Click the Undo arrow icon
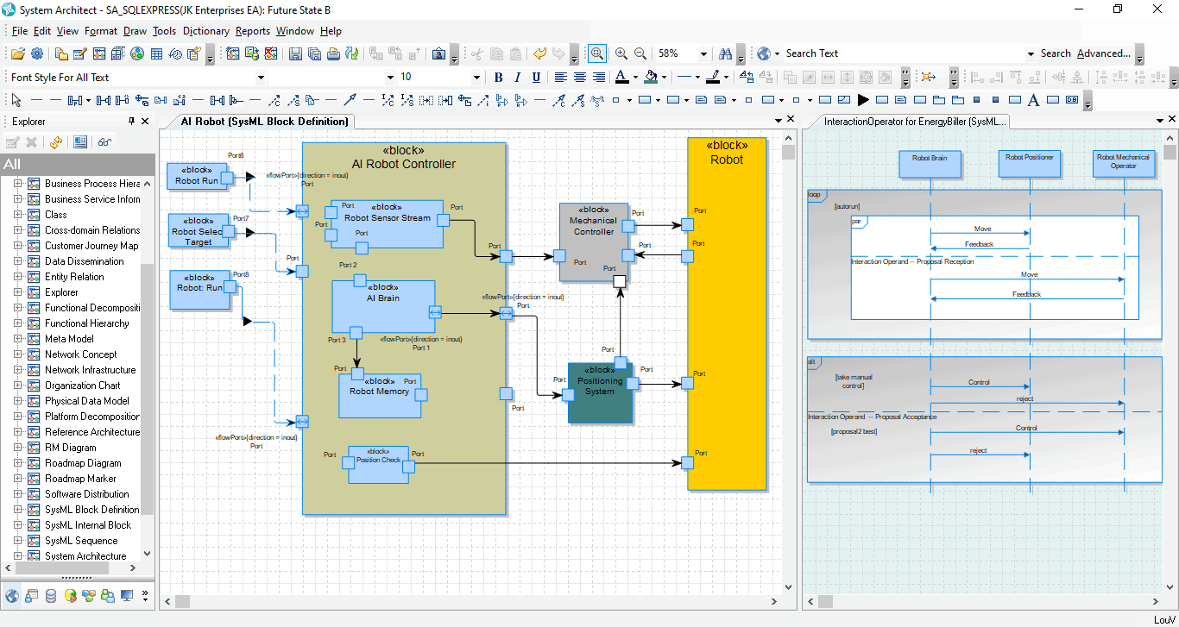The image size is (1179, 627). [x=540, y=53]
